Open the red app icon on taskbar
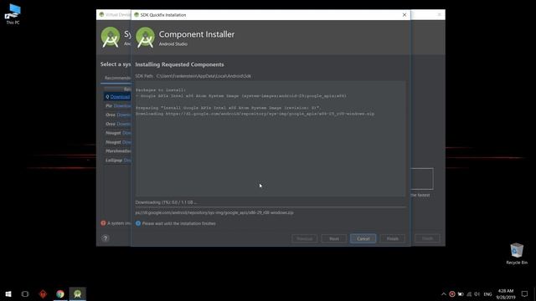Viewport: 536px width, 301px height. click(x=43, y=293)
